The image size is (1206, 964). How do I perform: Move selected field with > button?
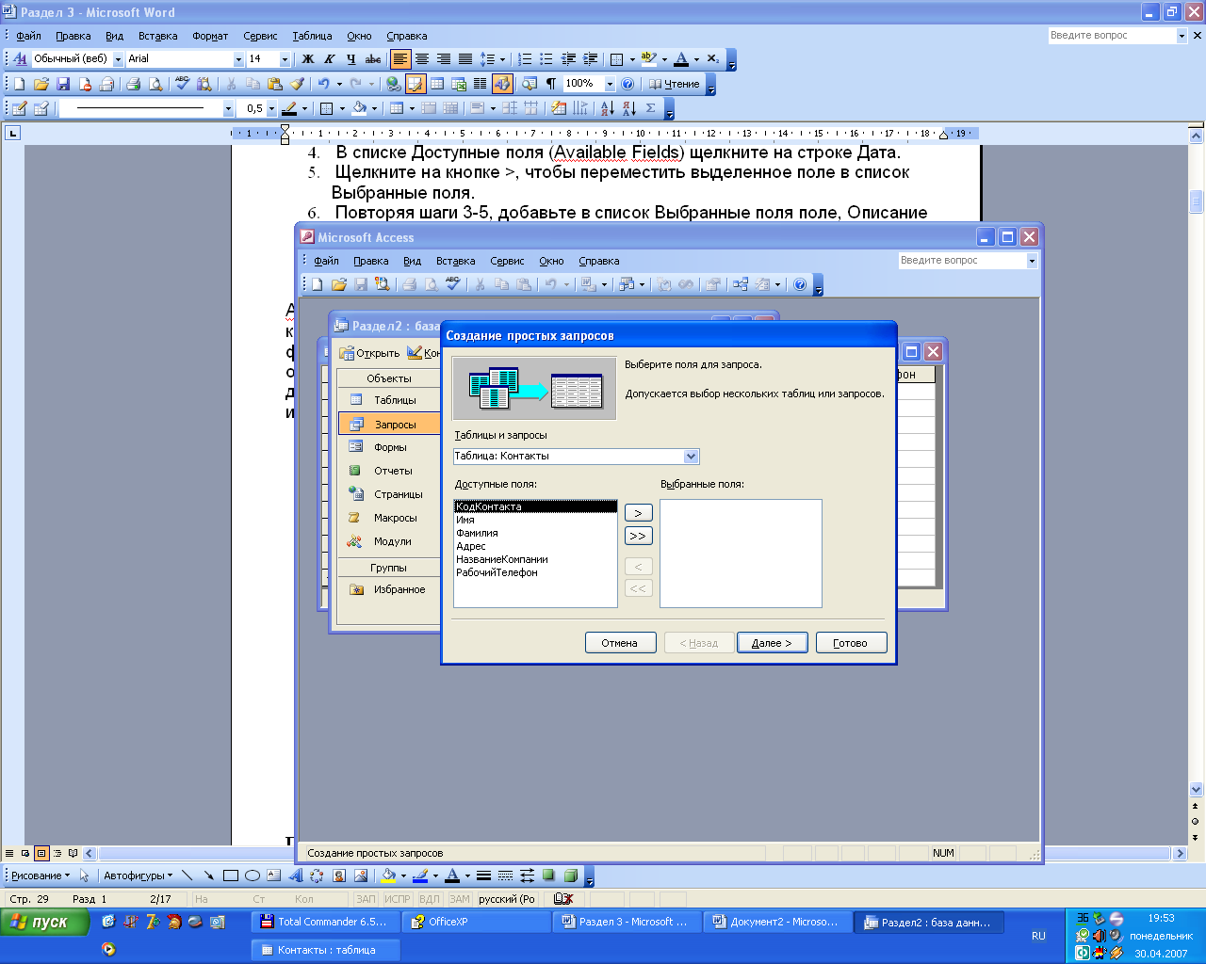pos(638,513)
